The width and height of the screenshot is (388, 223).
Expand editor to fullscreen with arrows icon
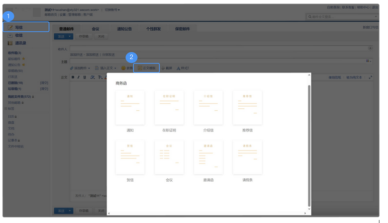click(370, 78)
